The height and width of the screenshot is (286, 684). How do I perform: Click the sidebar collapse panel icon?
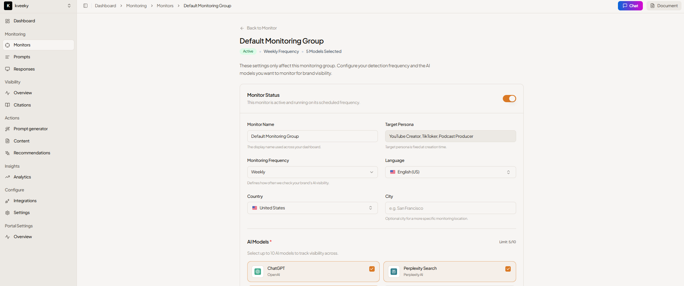[86, 6]
